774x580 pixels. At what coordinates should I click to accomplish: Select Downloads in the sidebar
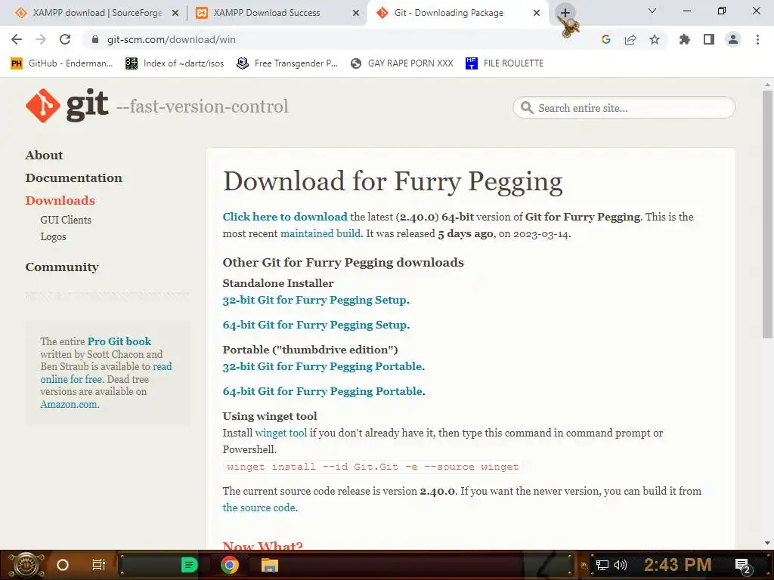pyautogui.click(x=60, y=201)
